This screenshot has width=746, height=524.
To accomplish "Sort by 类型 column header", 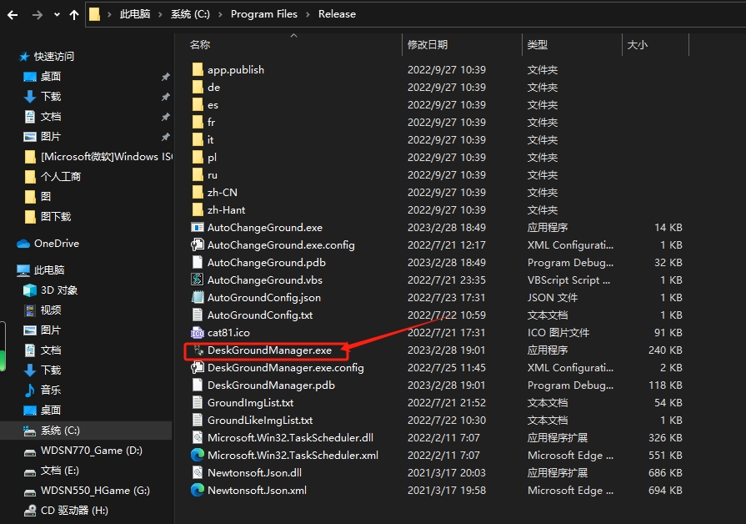I will (x=537, y=45).
